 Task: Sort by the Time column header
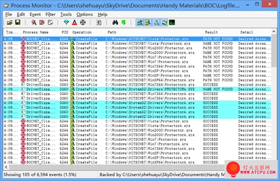point(12,32)
